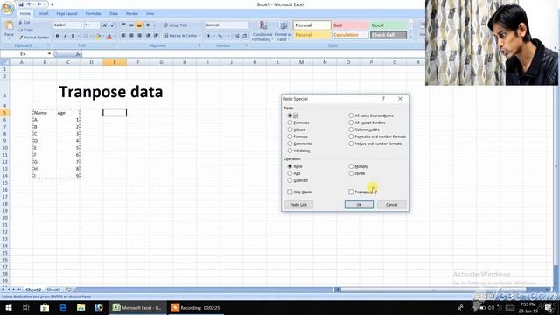Click the Increase Font Size icon
560x315 pixels.
pos(105,25)
